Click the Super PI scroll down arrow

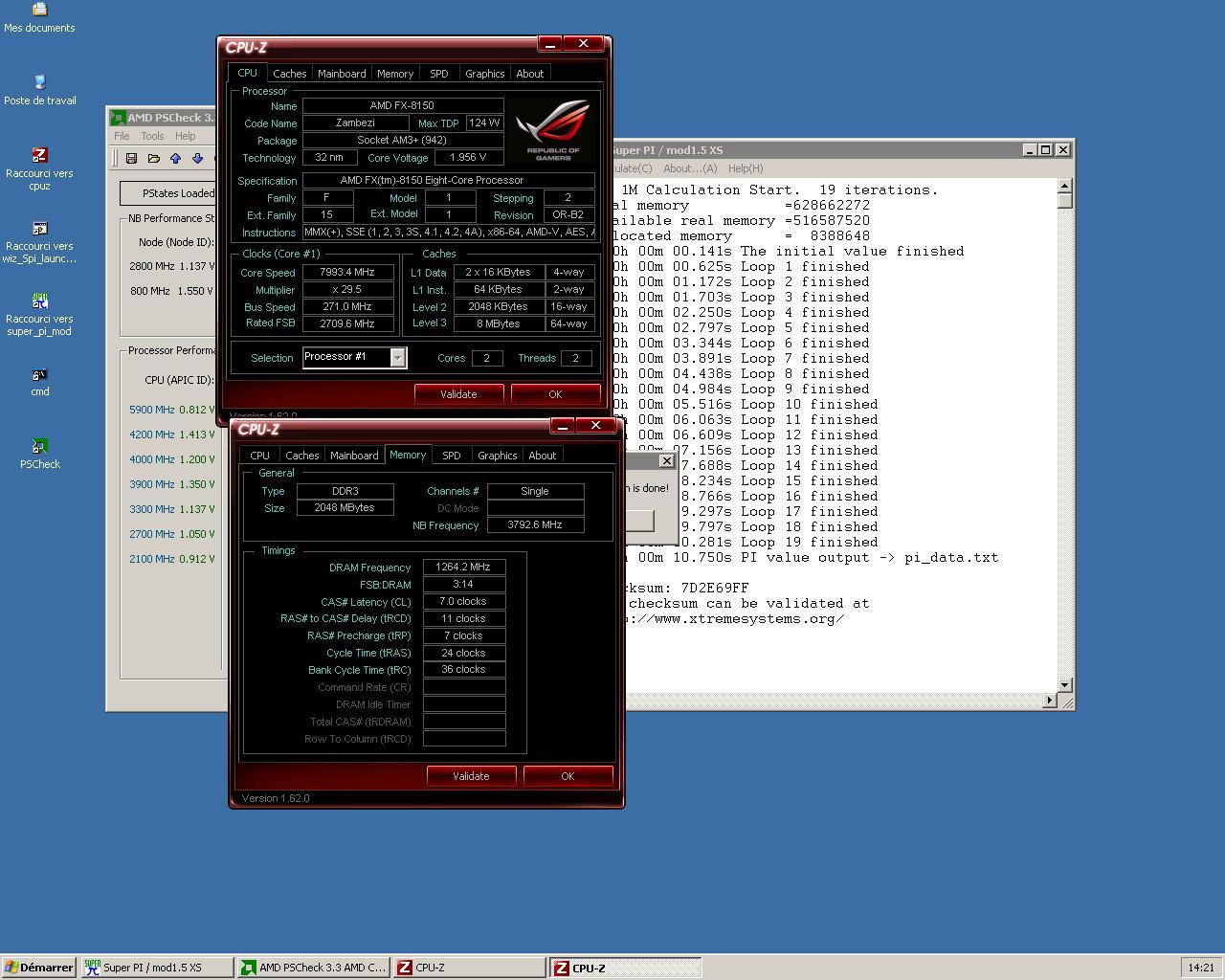tap(1064, 685)
